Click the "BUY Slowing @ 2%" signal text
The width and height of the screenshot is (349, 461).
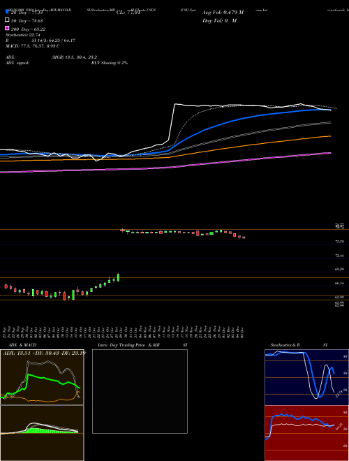[110, 63]
